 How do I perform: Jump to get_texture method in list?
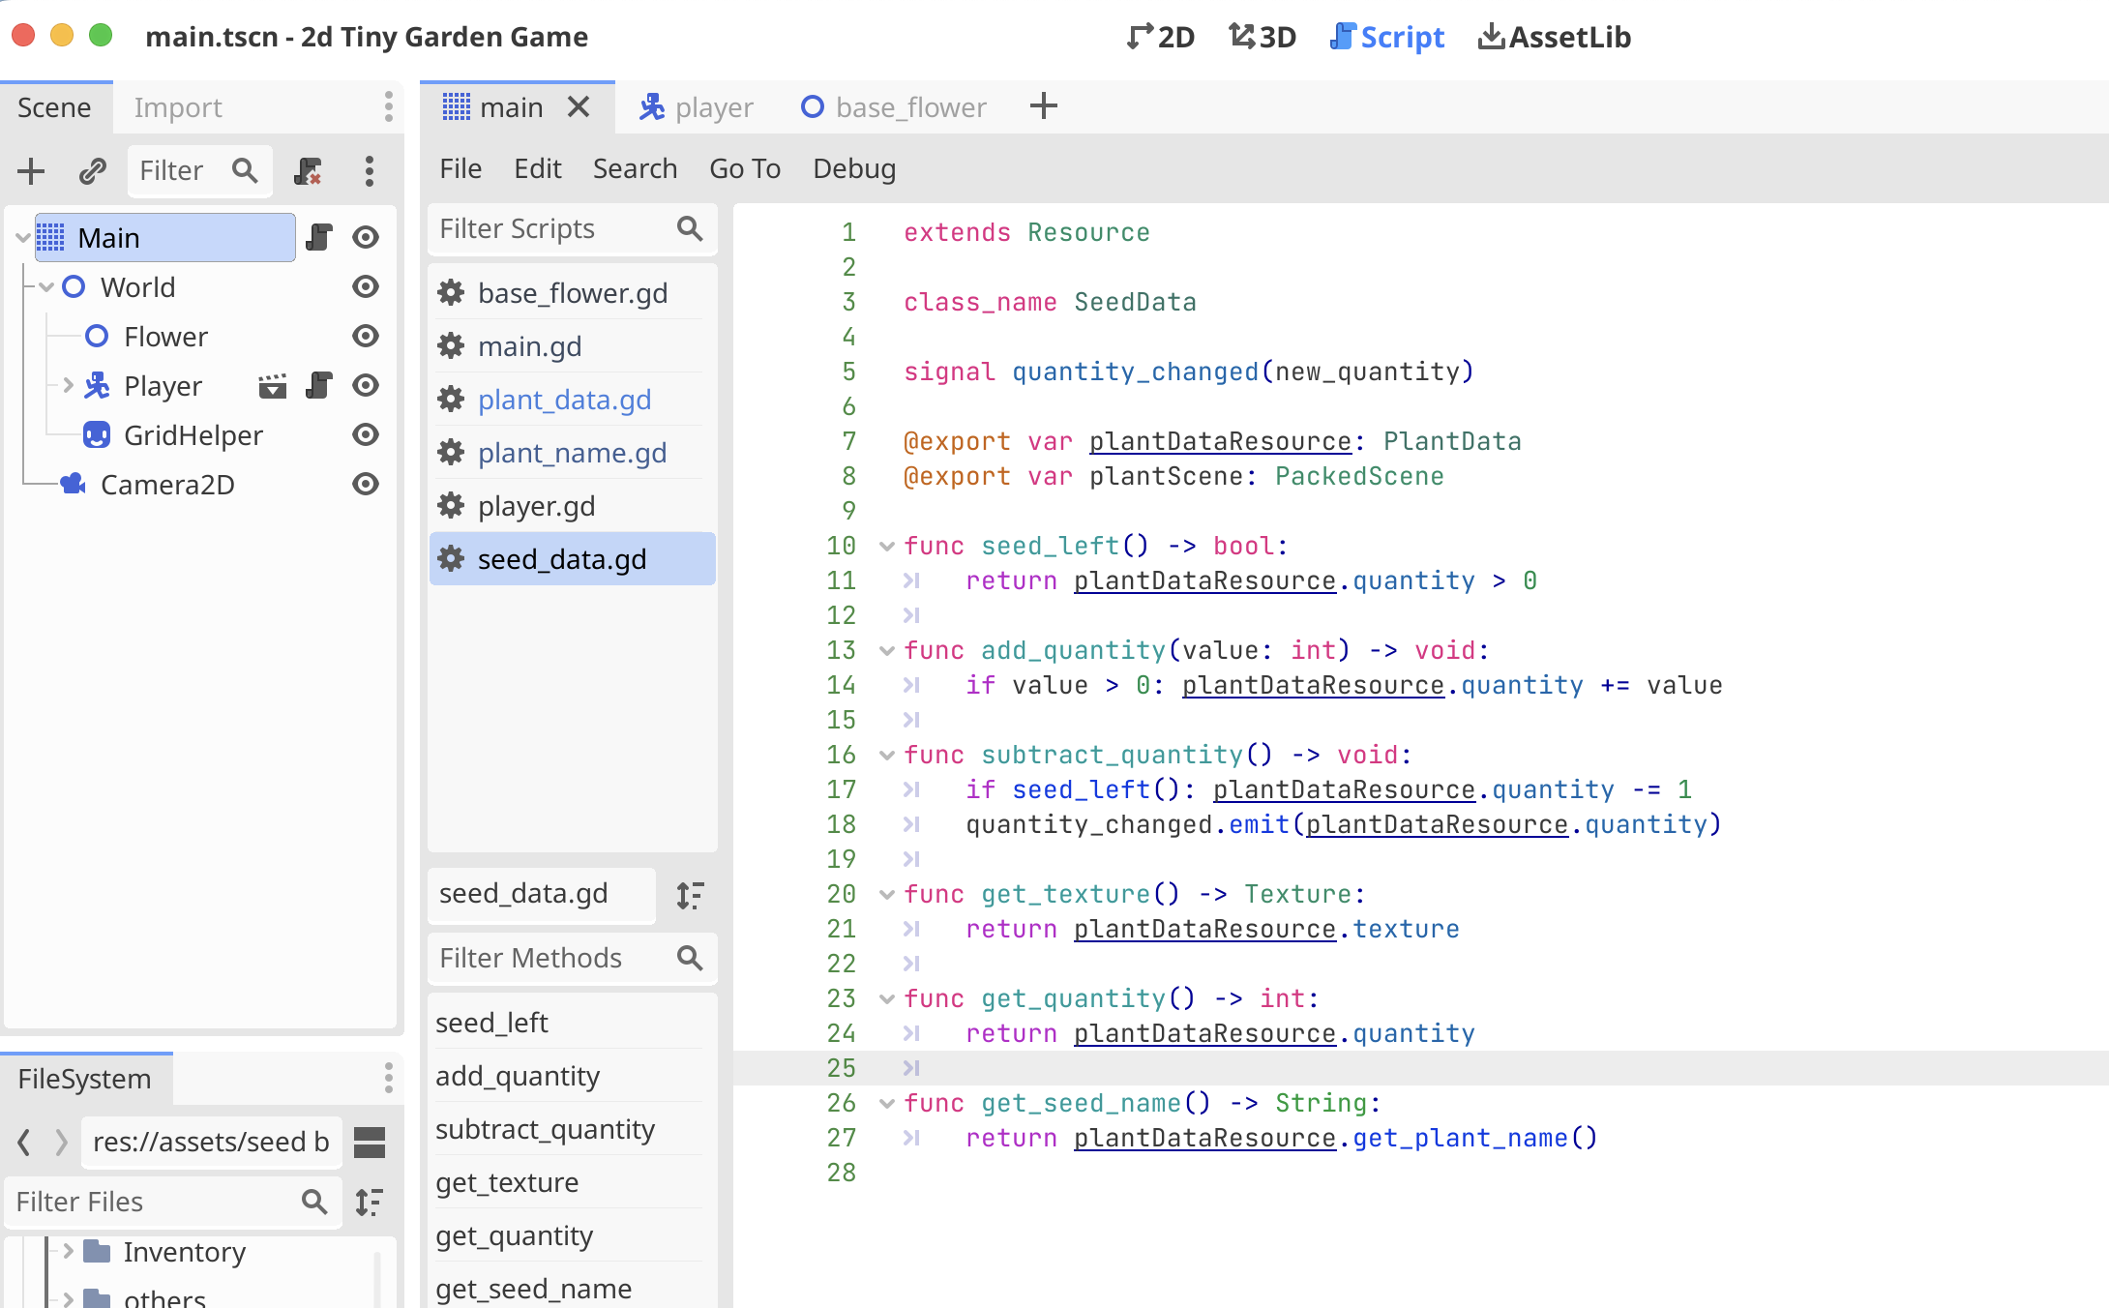[x=507, y=1182]
